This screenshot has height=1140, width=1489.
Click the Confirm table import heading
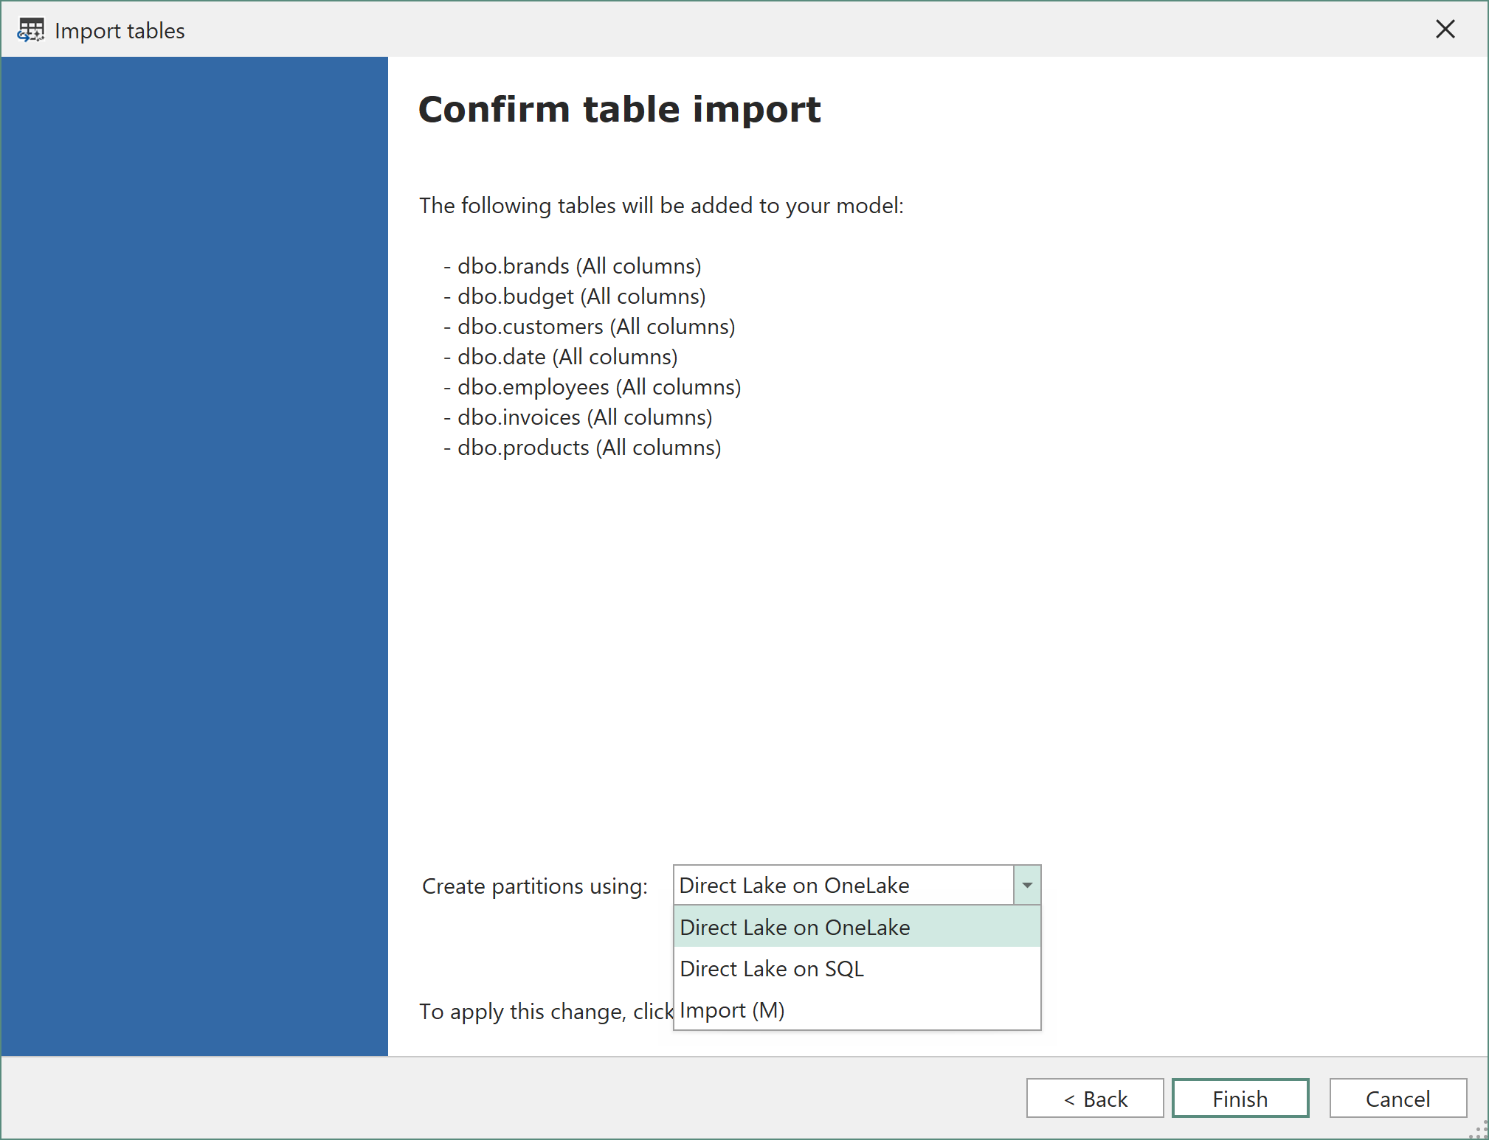tap(619, 109)
